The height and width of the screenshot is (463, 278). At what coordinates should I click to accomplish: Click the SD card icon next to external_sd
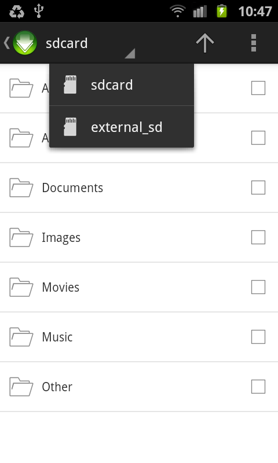70,127
